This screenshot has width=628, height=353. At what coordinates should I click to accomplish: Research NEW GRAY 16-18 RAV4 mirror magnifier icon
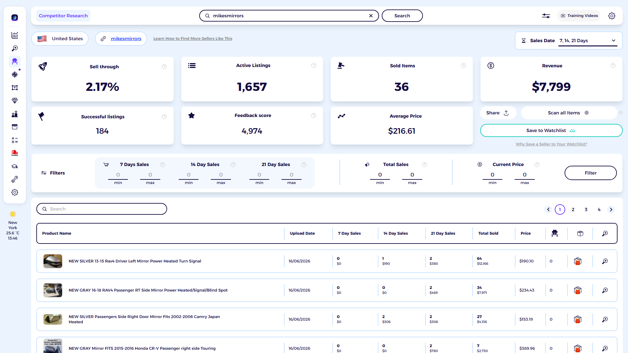click(605, 290)
